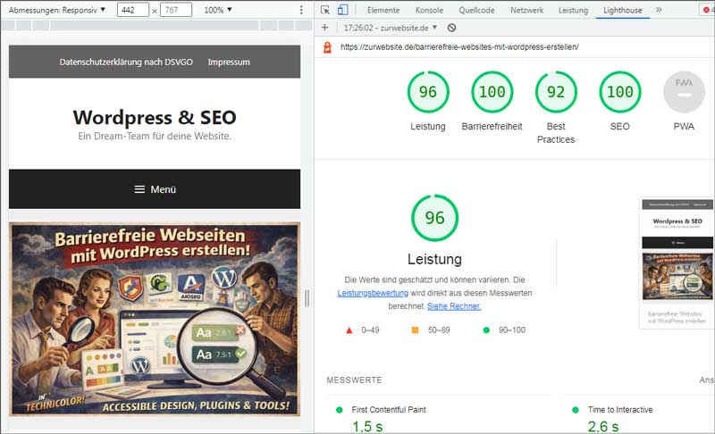Open the Impressum link

pos(229,62)
